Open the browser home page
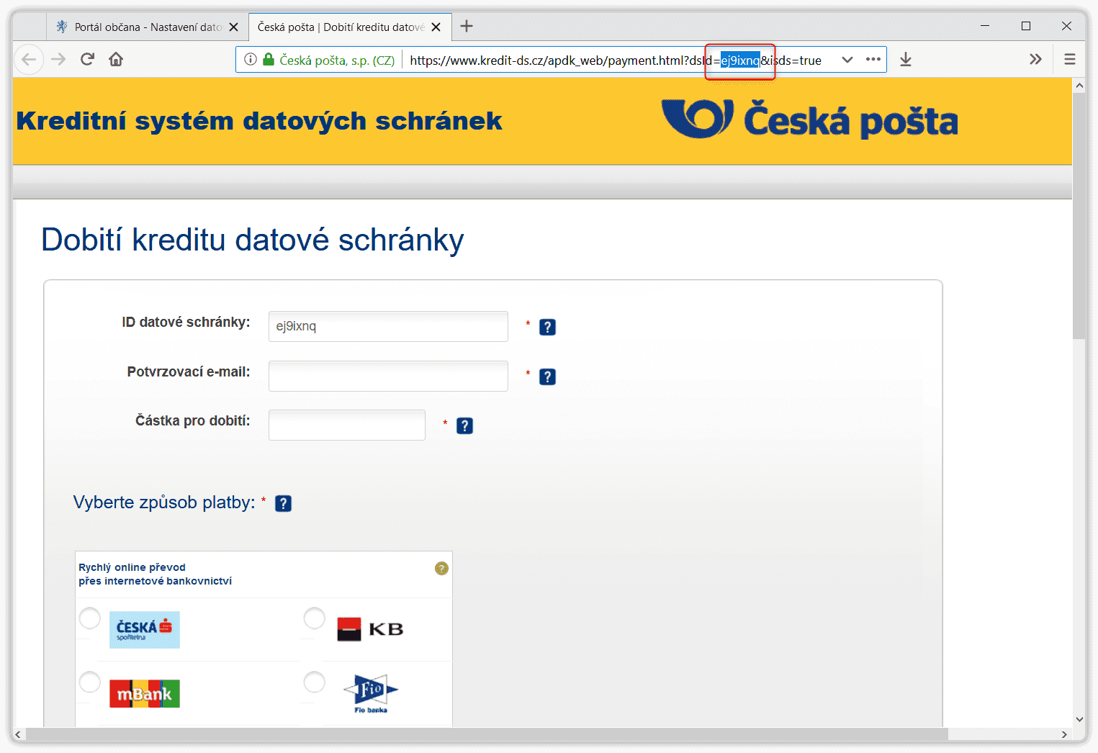This screenshot has height=753, width=1098. pos(116,59)
